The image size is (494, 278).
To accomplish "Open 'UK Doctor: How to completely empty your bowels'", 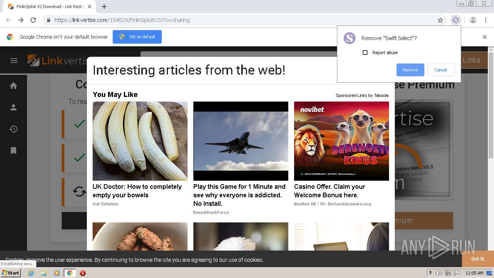I will 137,191.
